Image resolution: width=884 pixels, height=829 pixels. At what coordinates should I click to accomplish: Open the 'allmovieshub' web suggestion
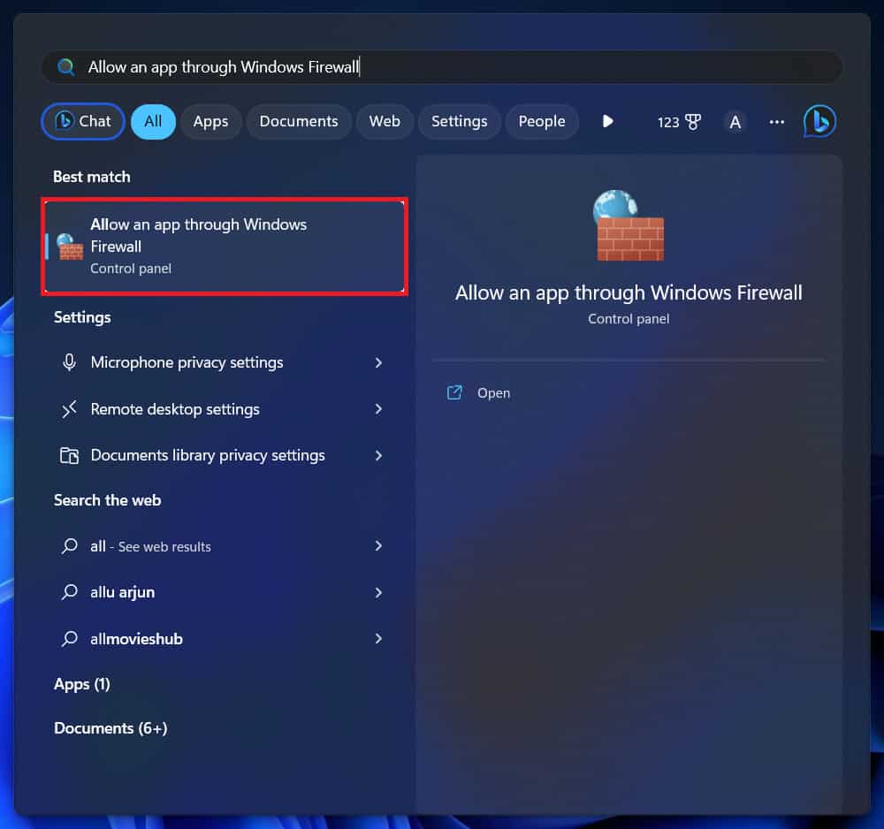225,638
